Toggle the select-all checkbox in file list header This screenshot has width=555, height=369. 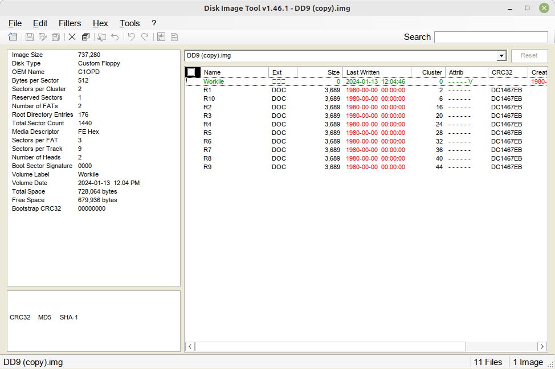click(x=191, y=72)
